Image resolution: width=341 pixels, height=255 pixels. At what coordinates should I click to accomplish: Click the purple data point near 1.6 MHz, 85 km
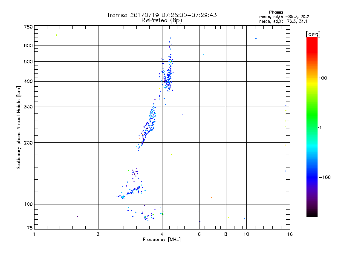click(x=77, y=216)
